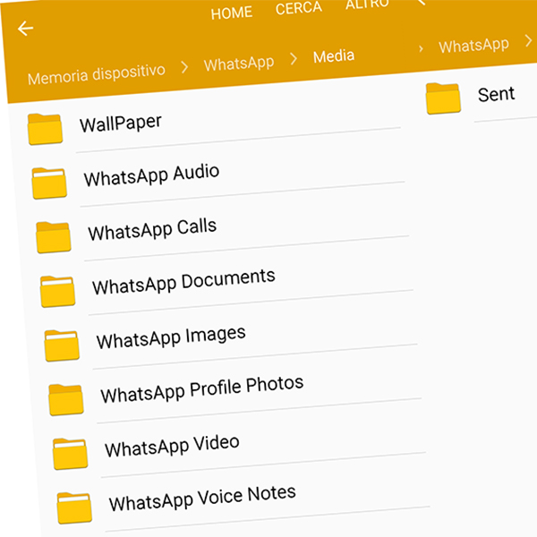Select the WhatsApp Calls label
The height and width of the screenshot is (537, 537).
[x=152, y=230]
